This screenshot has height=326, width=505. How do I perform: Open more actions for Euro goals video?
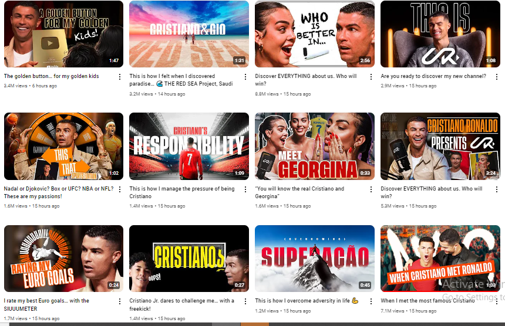click(120, 301)
